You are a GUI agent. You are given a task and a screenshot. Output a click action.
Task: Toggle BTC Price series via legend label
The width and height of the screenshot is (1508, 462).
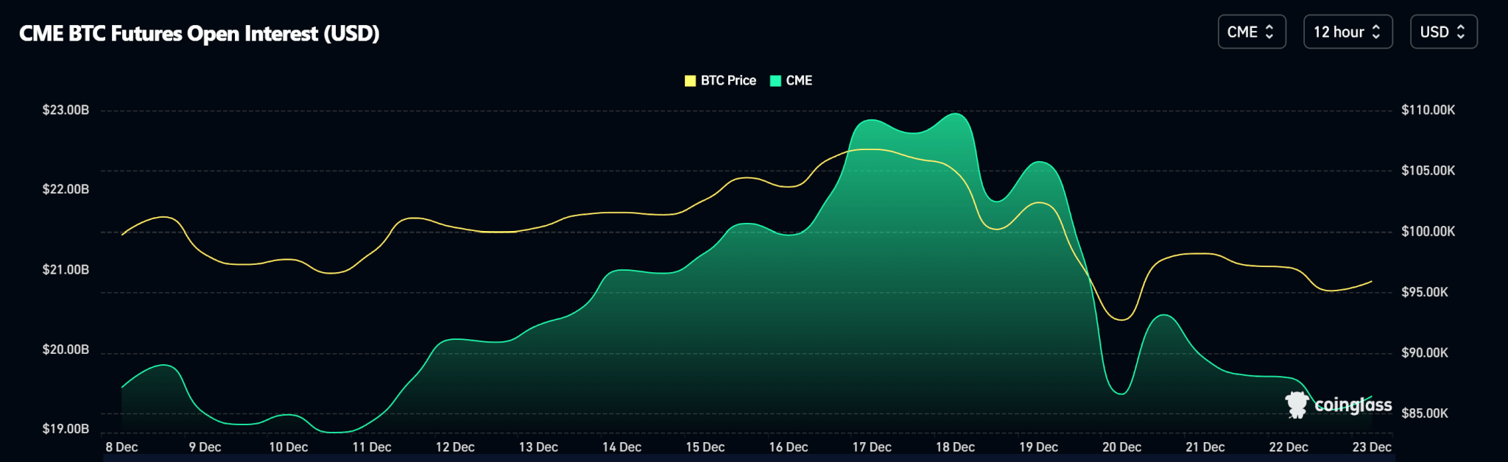coord(727,81)
